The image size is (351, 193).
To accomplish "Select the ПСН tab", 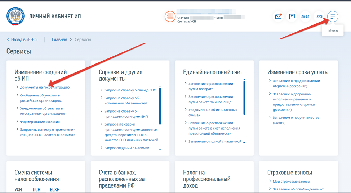I will [36, 189].
